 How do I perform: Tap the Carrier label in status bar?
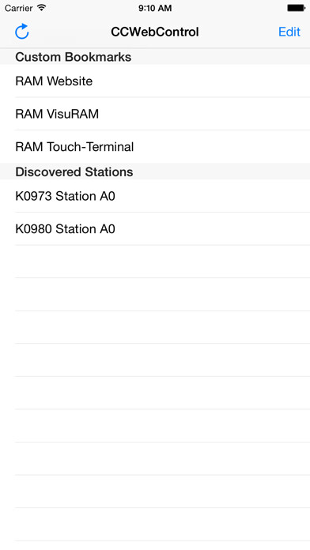click(x=19, y=8)
